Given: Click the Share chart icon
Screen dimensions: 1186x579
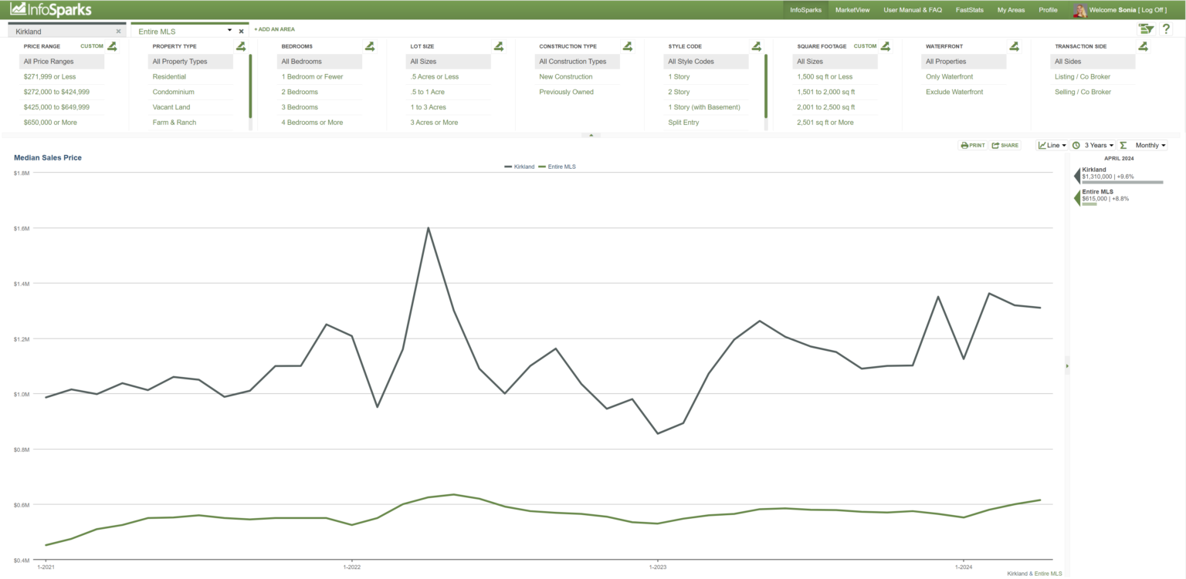Looking at the screenshot, I should point(1005,145).
